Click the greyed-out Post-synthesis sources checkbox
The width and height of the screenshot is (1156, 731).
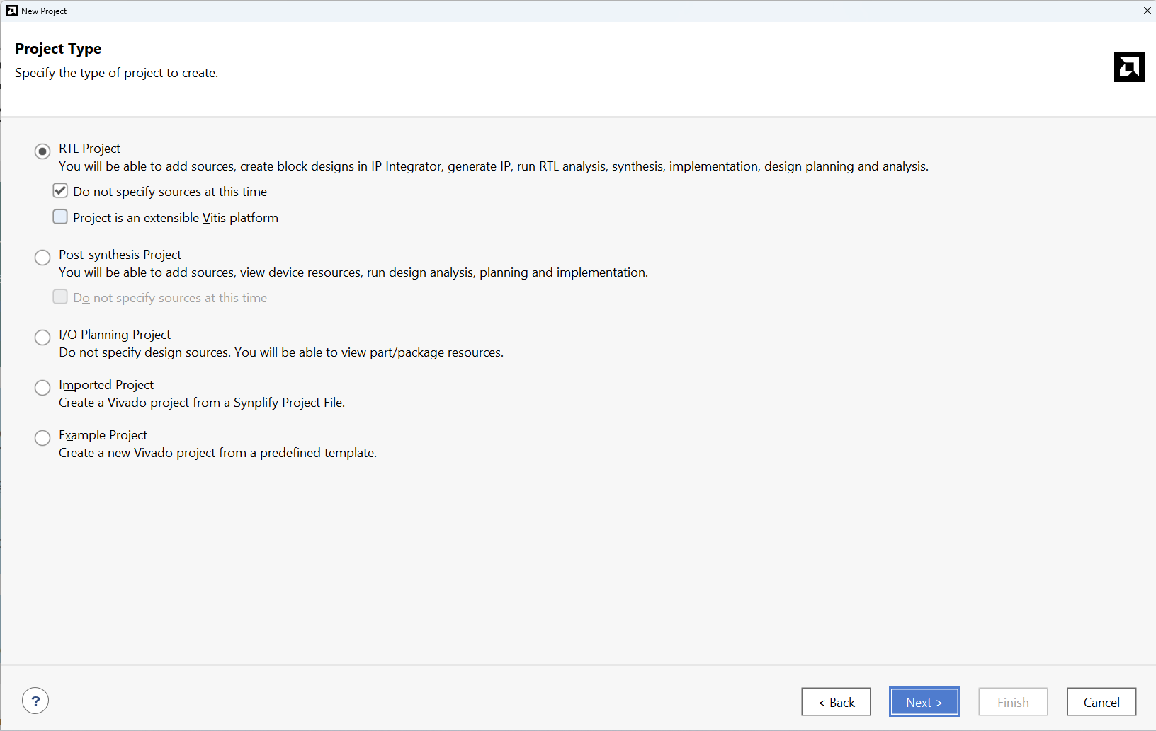(60, 297)
